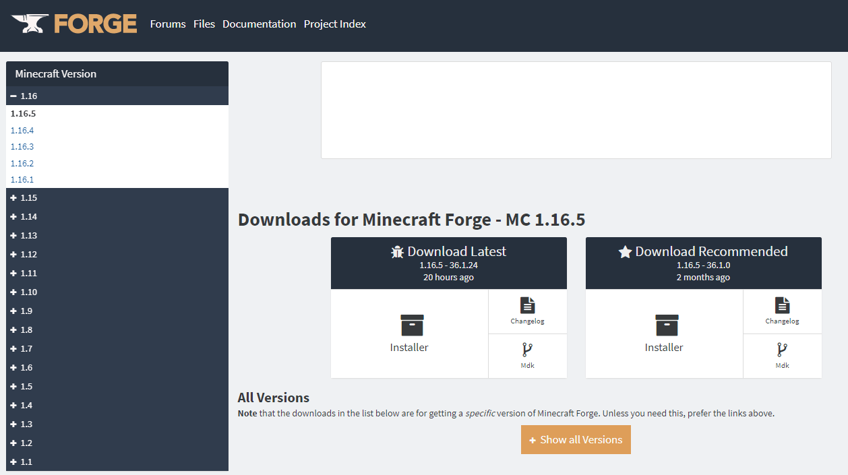The width and height of the screenshot is (848, 475).
Task: Expand the 1.7 version group
Action: 117,349
